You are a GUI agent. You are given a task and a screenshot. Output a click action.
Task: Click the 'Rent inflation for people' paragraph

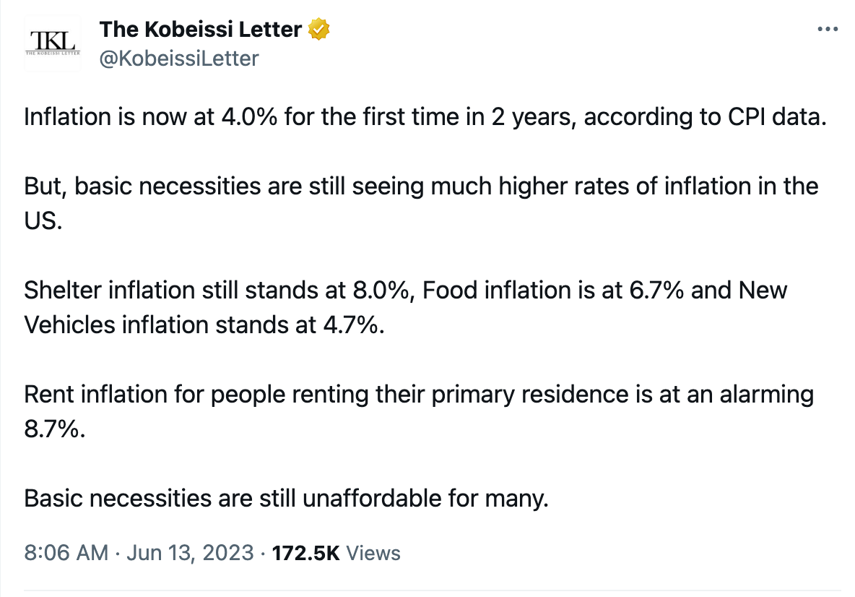419,411
